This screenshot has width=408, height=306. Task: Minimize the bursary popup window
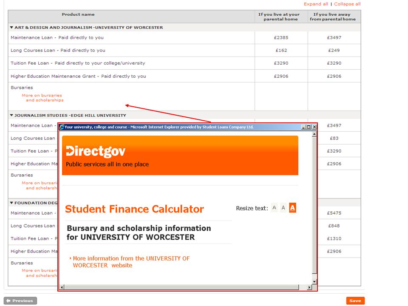tap(303, 127)
